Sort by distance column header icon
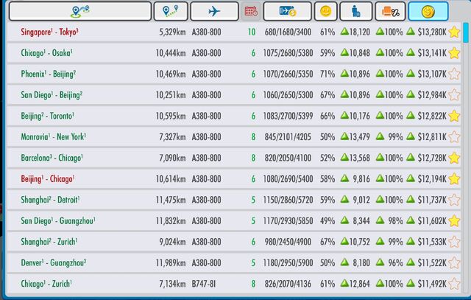 tap(171, 12)
